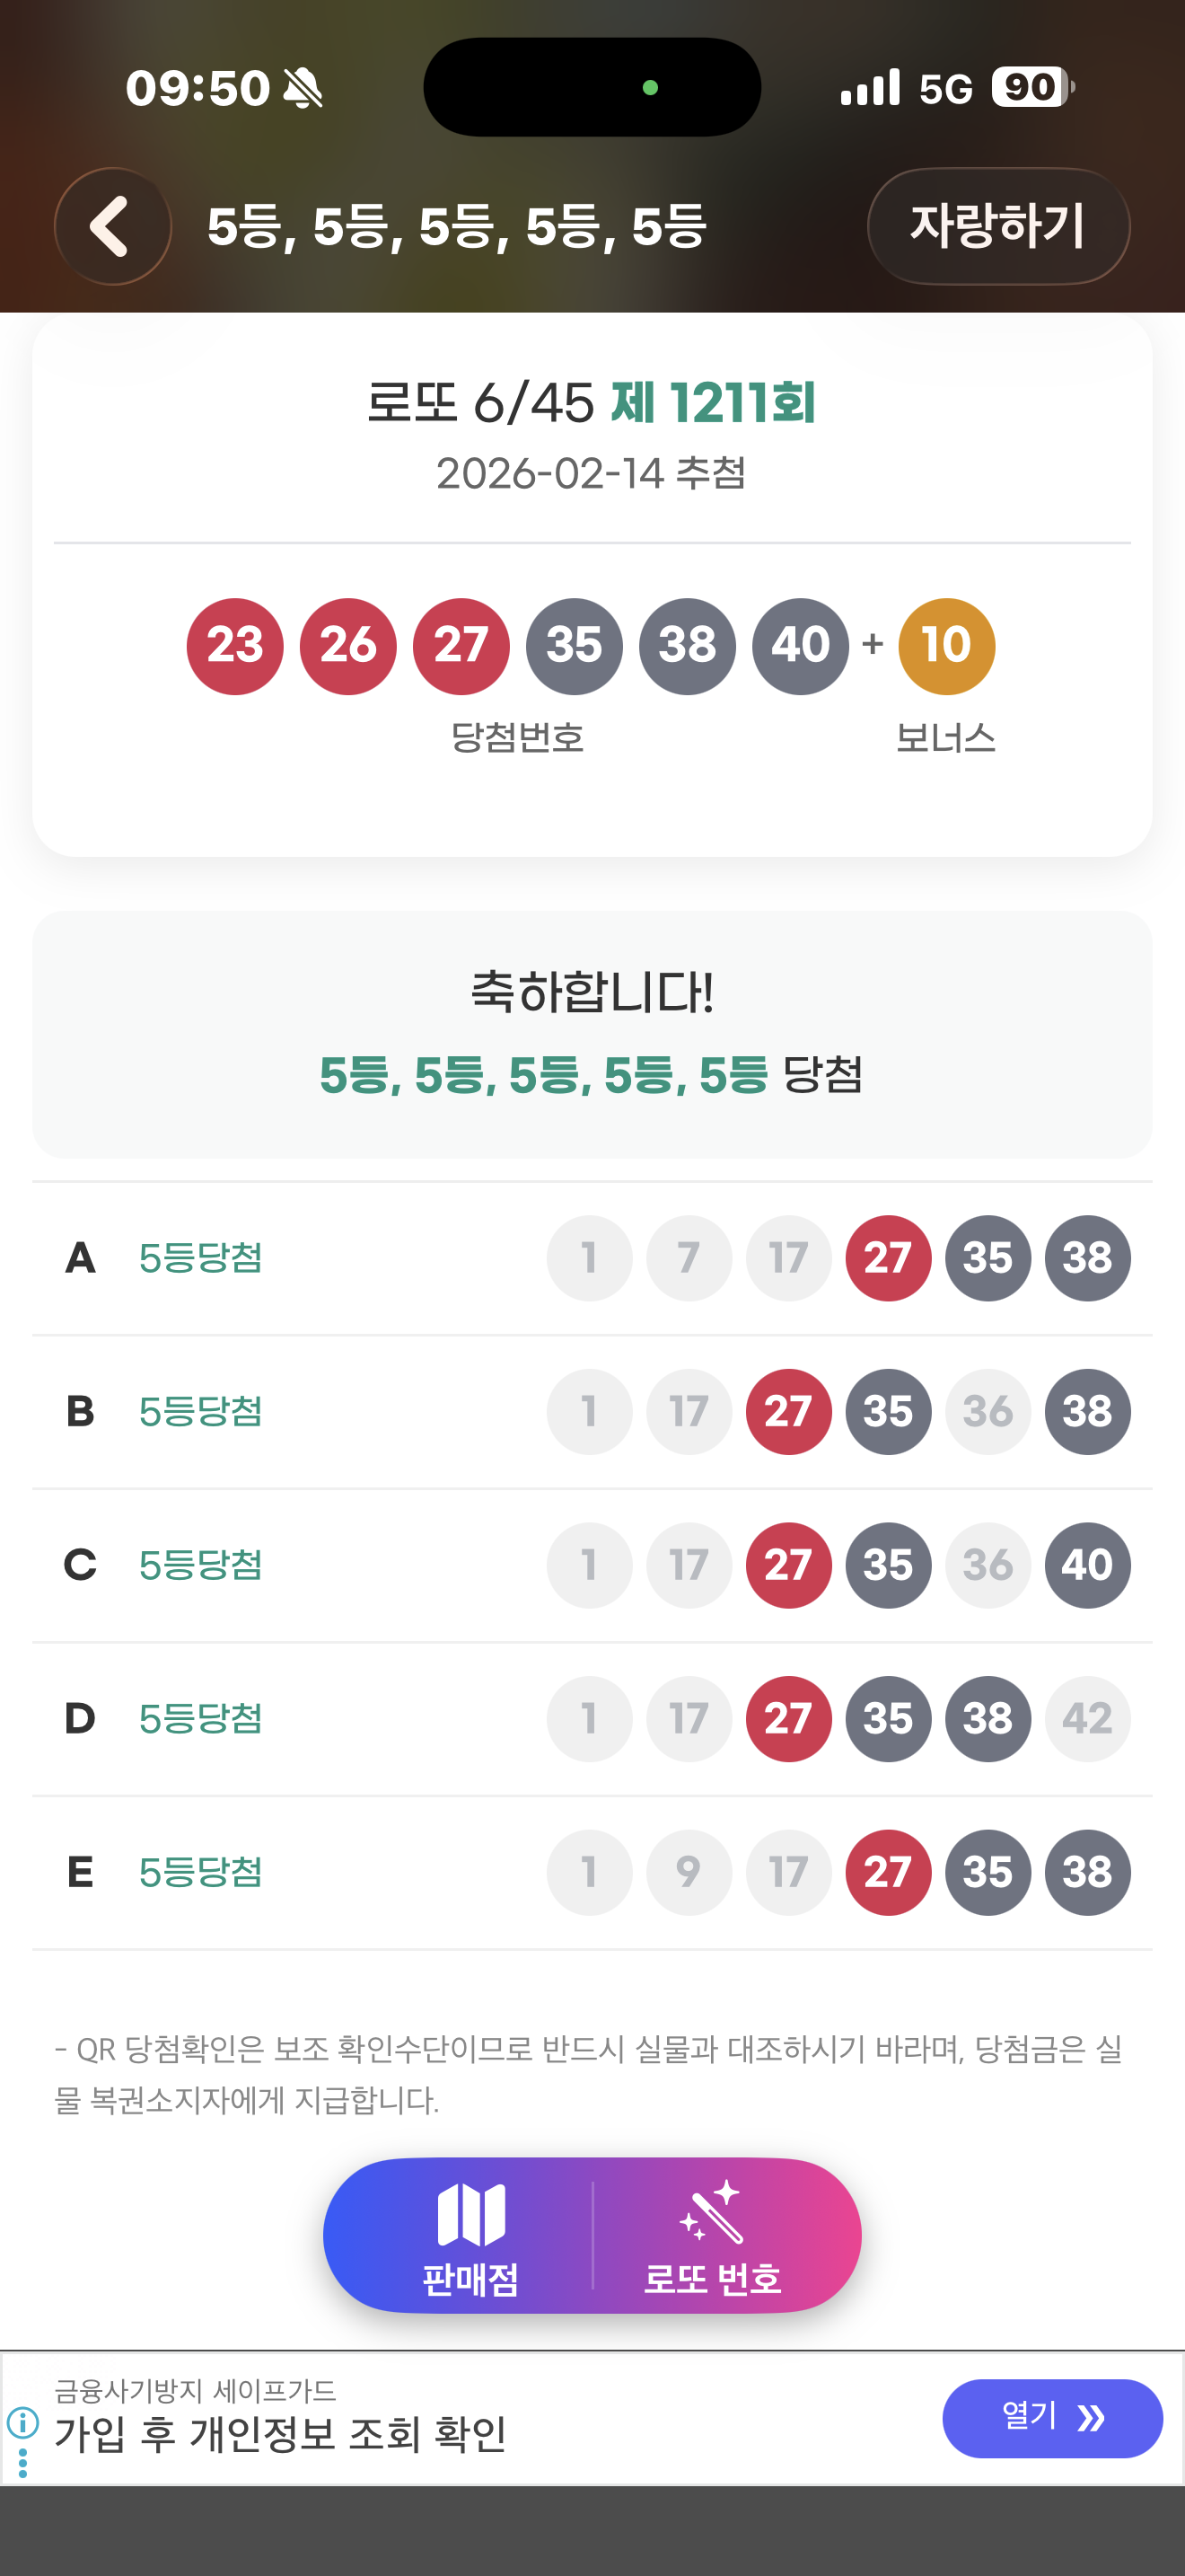Open 로또 번호 magic wand icon
The height and width of the screenshot is (2576, 1185).
(711, 2214)
